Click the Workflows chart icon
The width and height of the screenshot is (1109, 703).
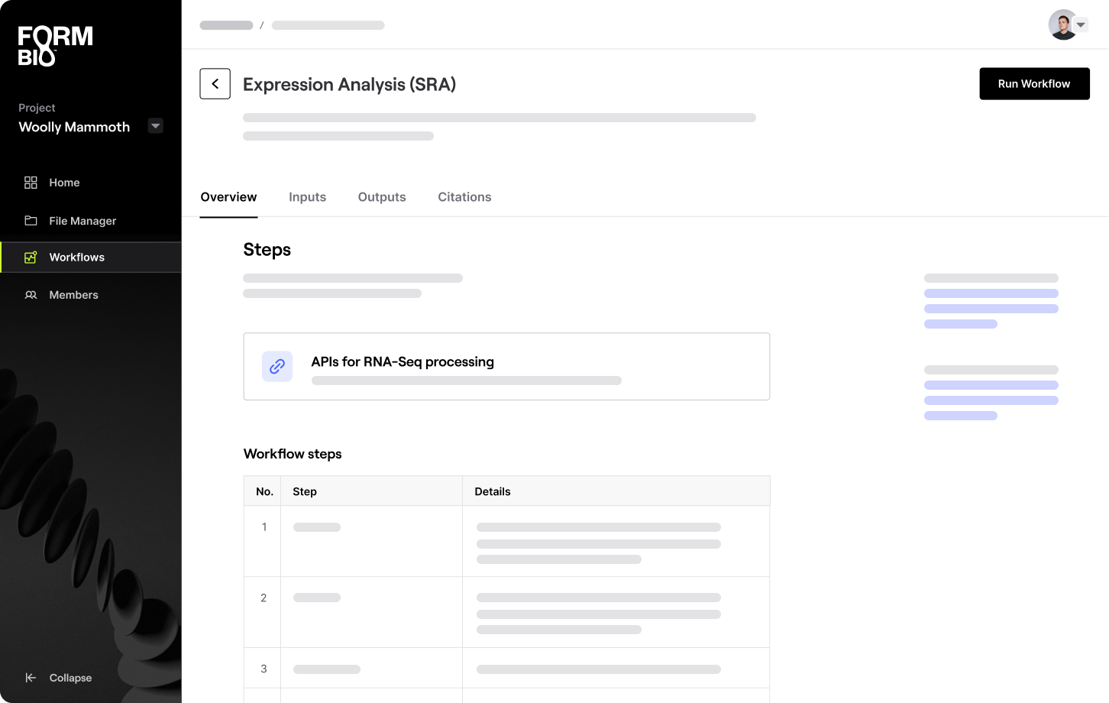tap(31, 258)
